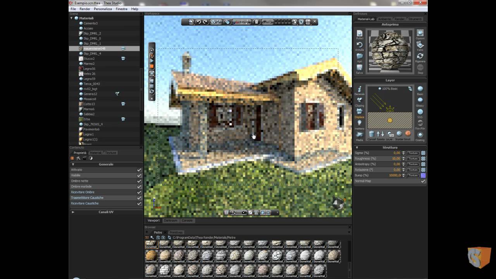Open the Personalizza menu
496x279 pixels.
pos(103,9)
